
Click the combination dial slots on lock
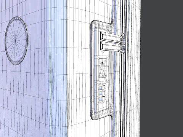(102, 93)
